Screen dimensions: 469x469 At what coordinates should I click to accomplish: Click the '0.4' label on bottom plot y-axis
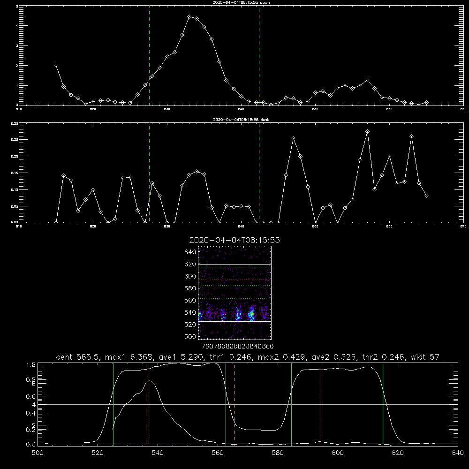30,413
